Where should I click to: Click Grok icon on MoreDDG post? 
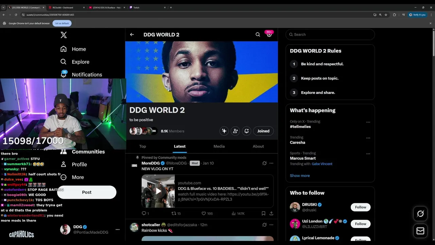point(264,163)
